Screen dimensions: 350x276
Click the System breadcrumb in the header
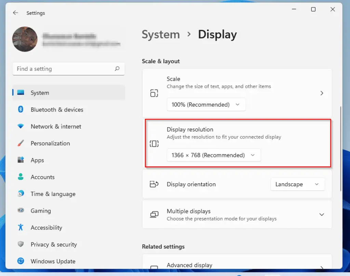click(161, 34)
